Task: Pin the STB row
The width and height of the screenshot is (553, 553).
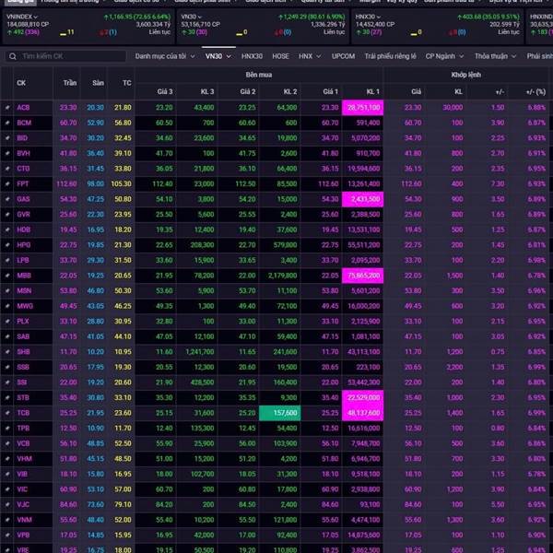Action: click(x=7, y=398)
